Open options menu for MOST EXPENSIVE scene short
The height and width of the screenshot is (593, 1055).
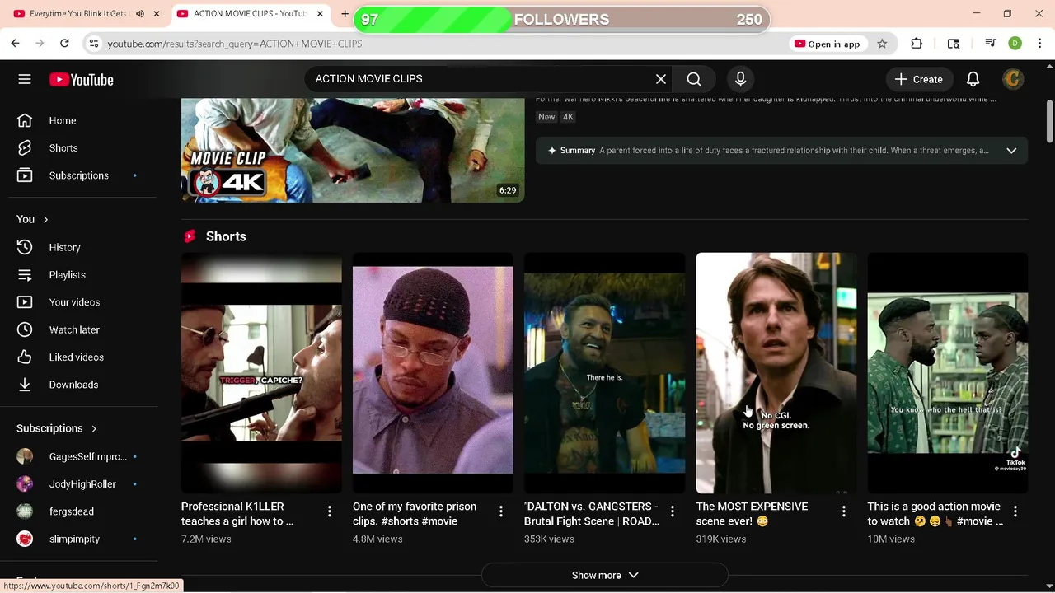[843, 511]
